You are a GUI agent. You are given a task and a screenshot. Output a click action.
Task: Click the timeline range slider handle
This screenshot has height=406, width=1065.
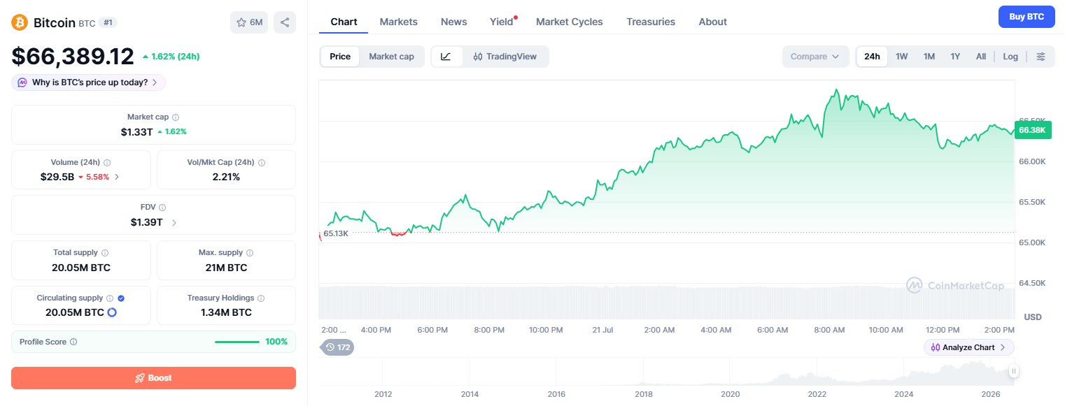point(1014,372)
